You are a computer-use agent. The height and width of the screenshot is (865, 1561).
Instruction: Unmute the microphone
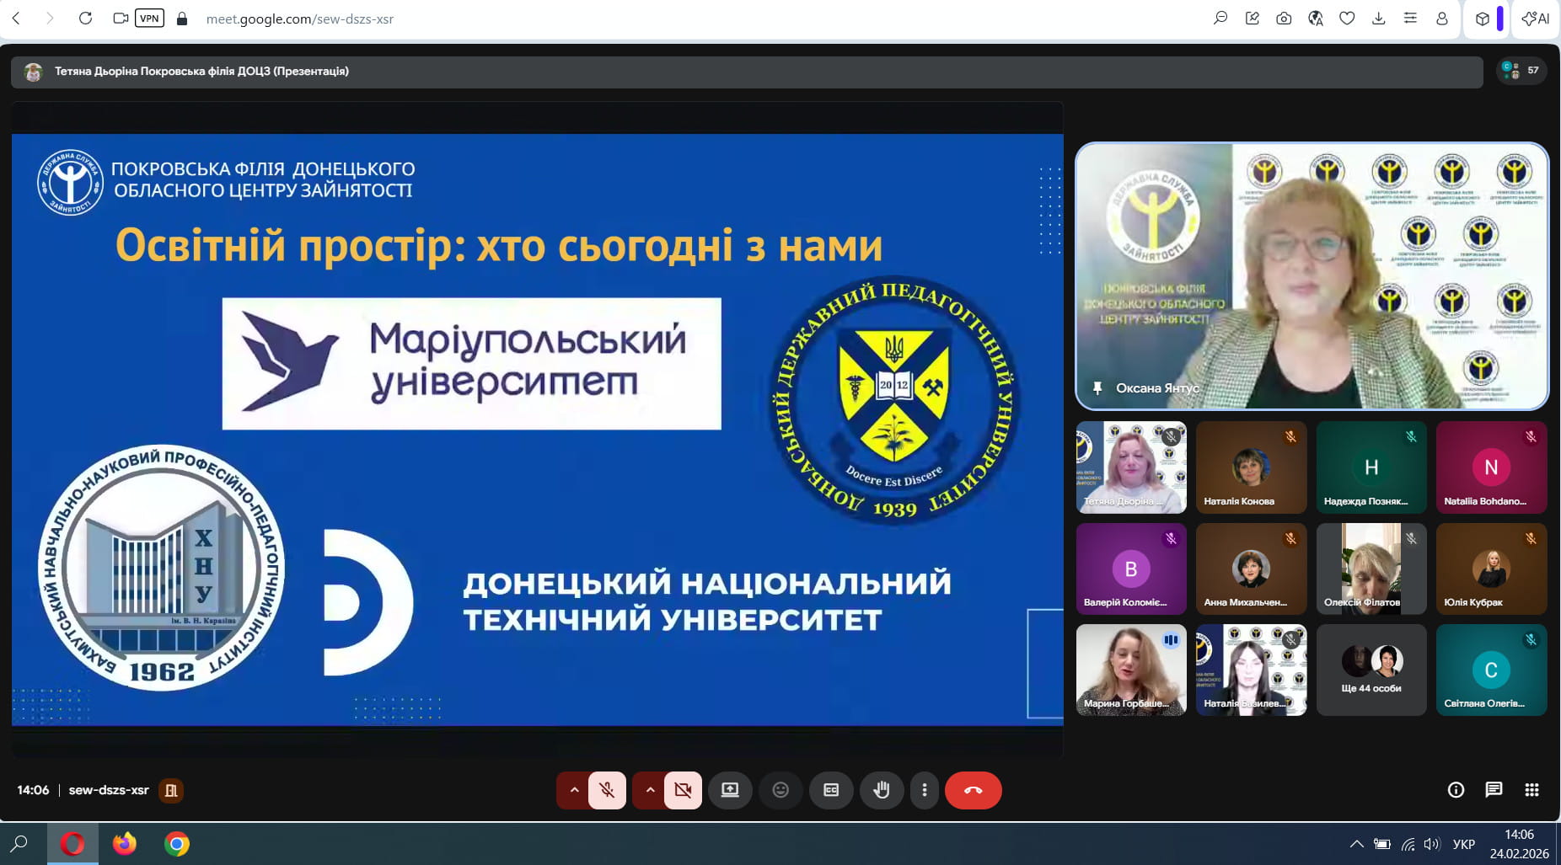pos(607,790)
